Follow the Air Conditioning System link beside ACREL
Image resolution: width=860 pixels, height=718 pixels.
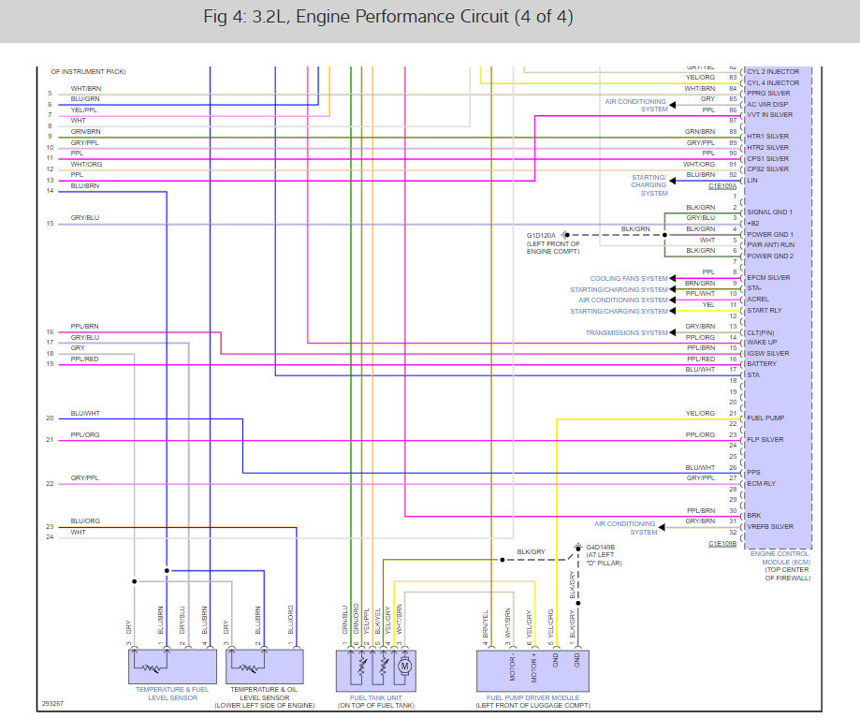click(x=623, y=300)
